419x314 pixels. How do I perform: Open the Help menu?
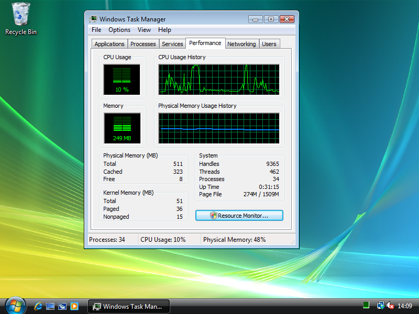coord(164,30)
